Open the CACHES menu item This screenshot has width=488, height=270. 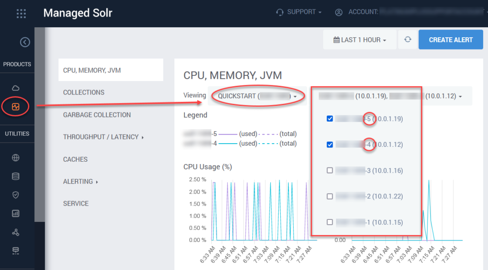tap(75, 159)
